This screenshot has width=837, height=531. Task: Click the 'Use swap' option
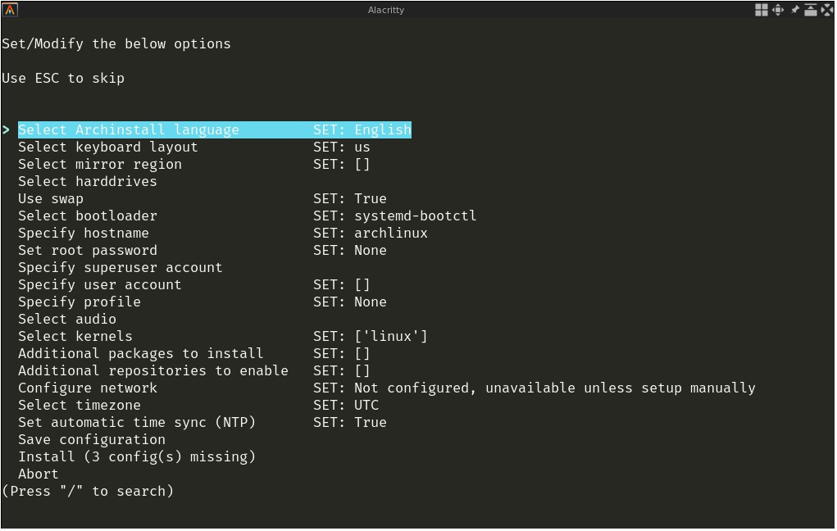click(51, 198)
